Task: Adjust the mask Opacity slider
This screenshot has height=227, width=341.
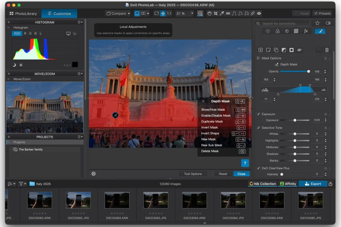Action: (295, 71)
